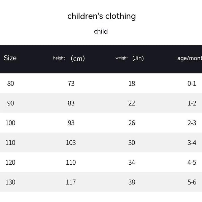This screenshot has height=202, width=202.
Task: Click the weight value 22
Action: (132, 103)
